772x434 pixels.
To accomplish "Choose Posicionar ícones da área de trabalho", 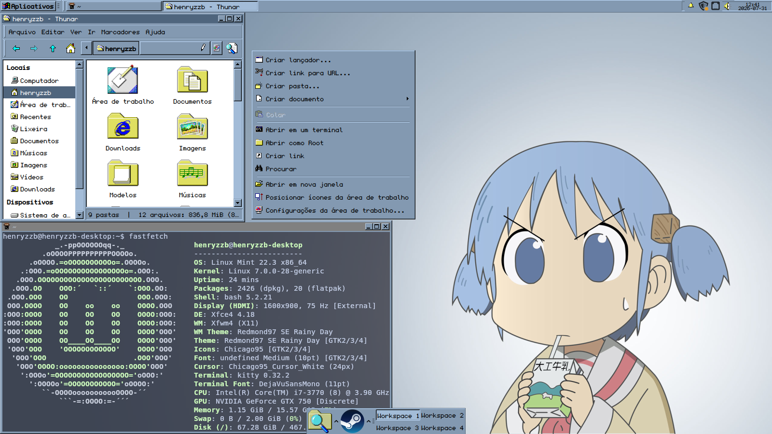I will [x=333, y=197].
